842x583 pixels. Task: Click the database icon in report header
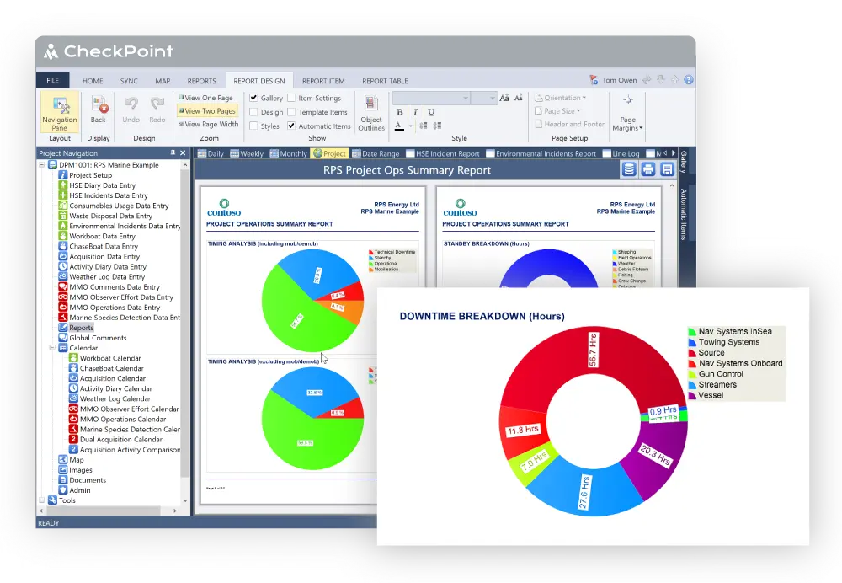pyautogui.click(x=629, y=170)
